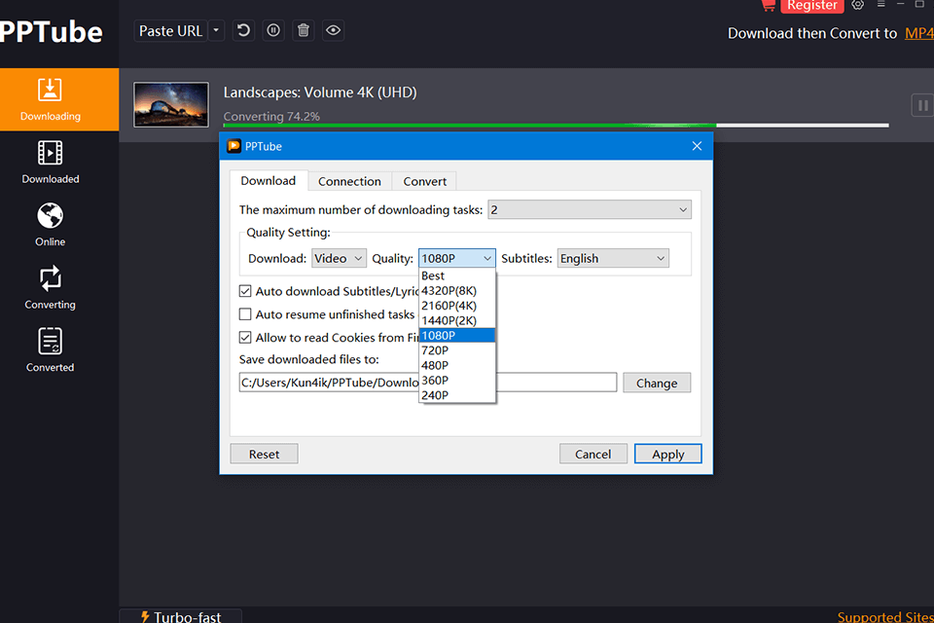Viewport: 934px width, 623px height.
Task: Switch to the Connection tab
Action: tap(349, 181)
